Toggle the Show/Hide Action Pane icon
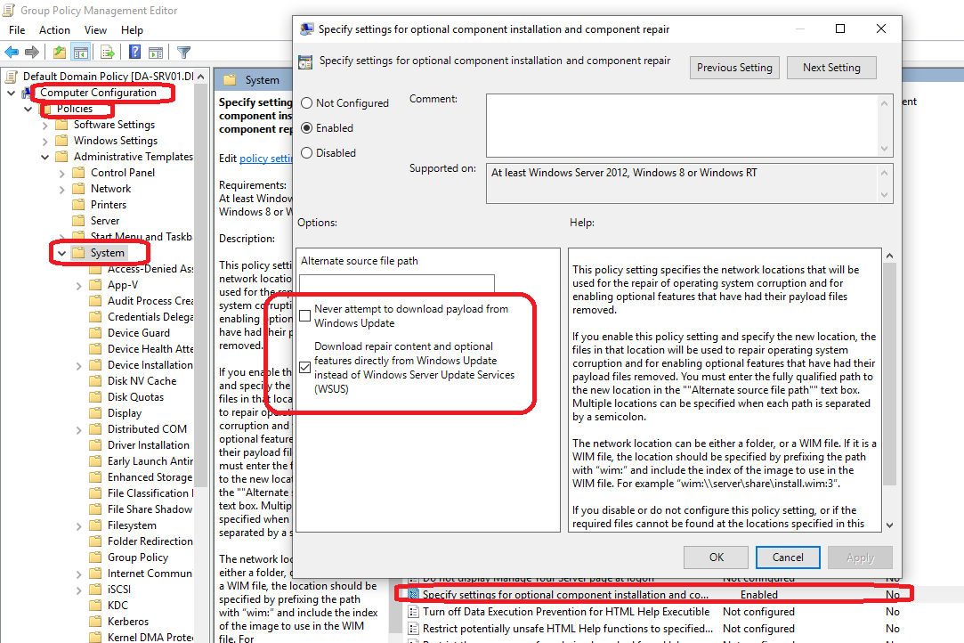964x643 pixels. coord(155,53)
